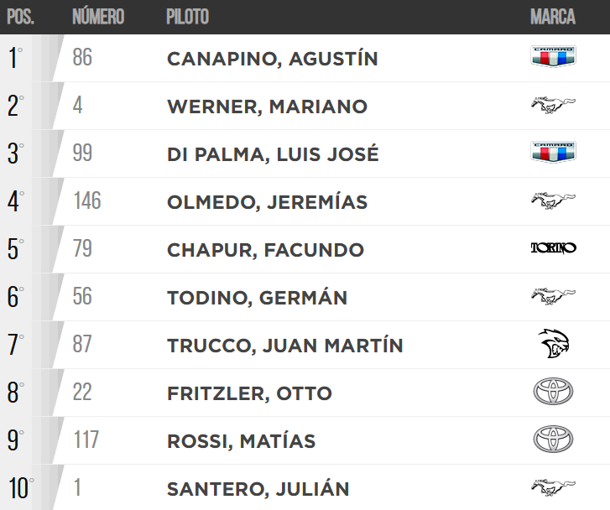Click Mustang logo next to Werner, Mariano
Viewport: 610px width, 510px height.
click(553, 106)
